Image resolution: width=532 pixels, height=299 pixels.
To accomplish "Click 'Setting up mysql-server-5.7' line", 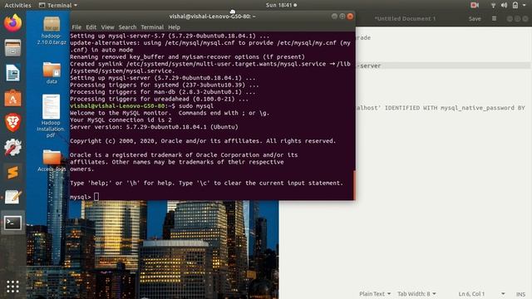I will pos(170,36).
